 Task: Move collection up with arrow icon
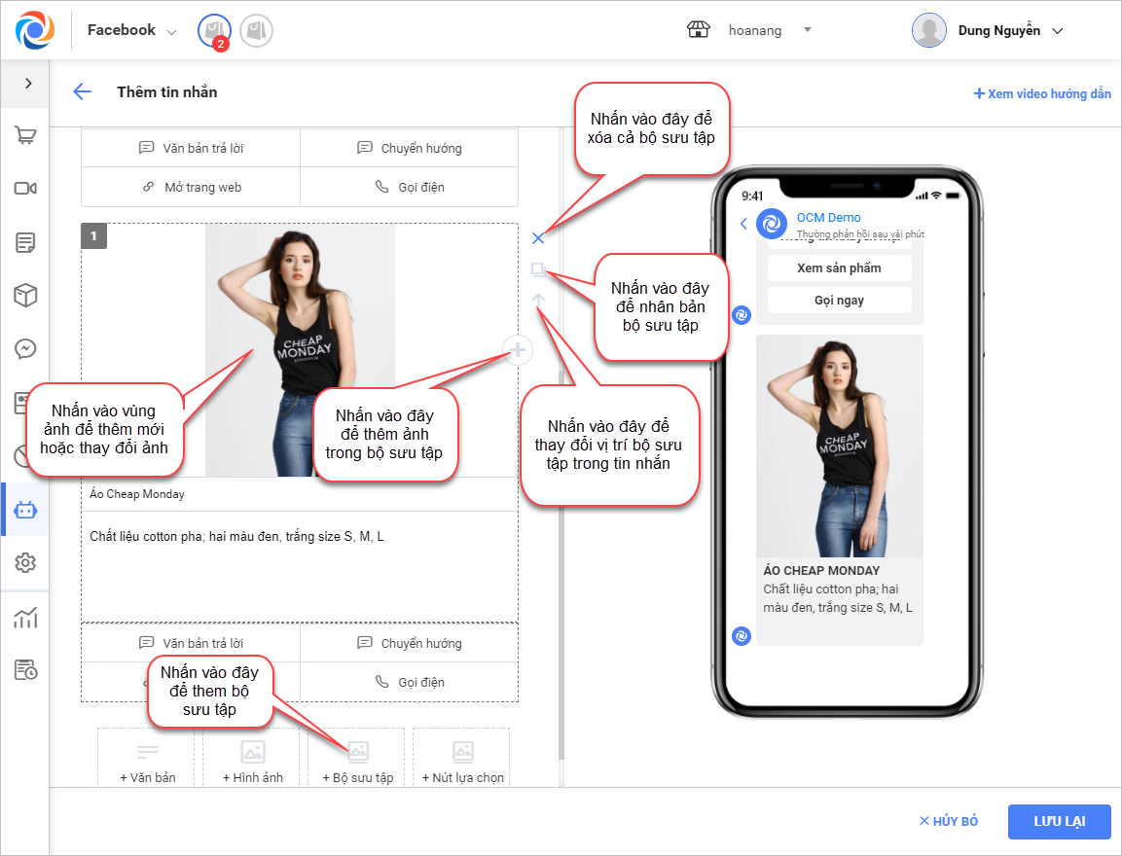click(x=539, y=301)
